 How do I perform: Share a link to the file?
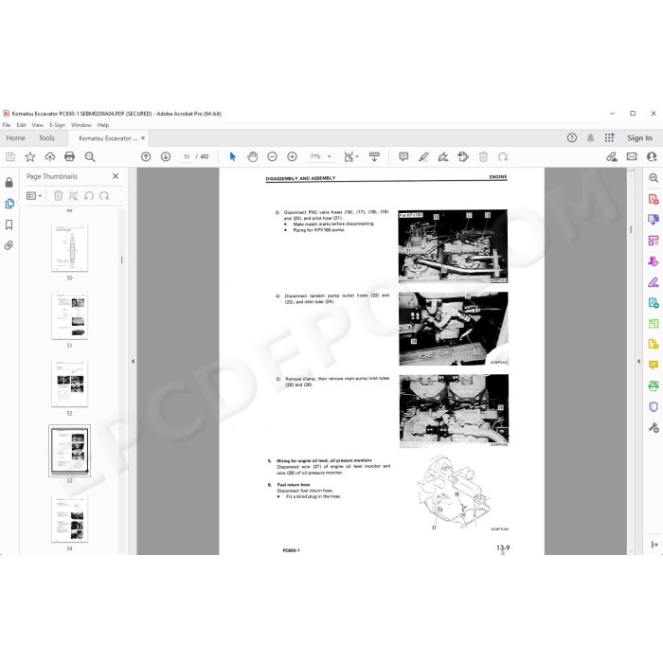[612, 157]
